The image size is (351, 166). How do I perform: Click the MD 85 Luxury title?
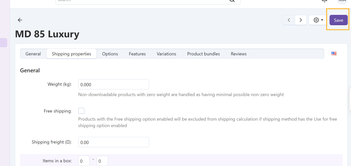47,34
